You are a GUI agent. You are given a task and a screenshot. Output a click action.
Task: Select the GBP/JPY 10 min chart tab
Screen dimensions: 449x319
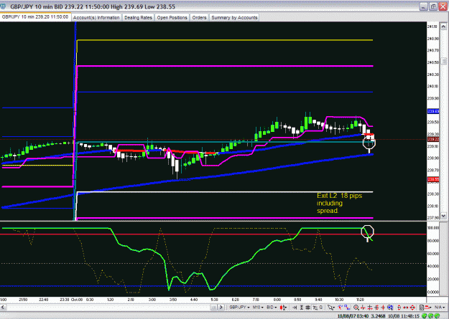pyautogui.click(x=35, y=17)
